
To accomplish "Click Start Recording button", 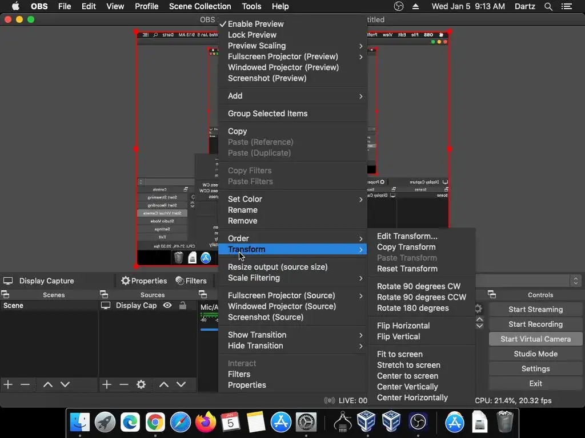I will point(535,324).
